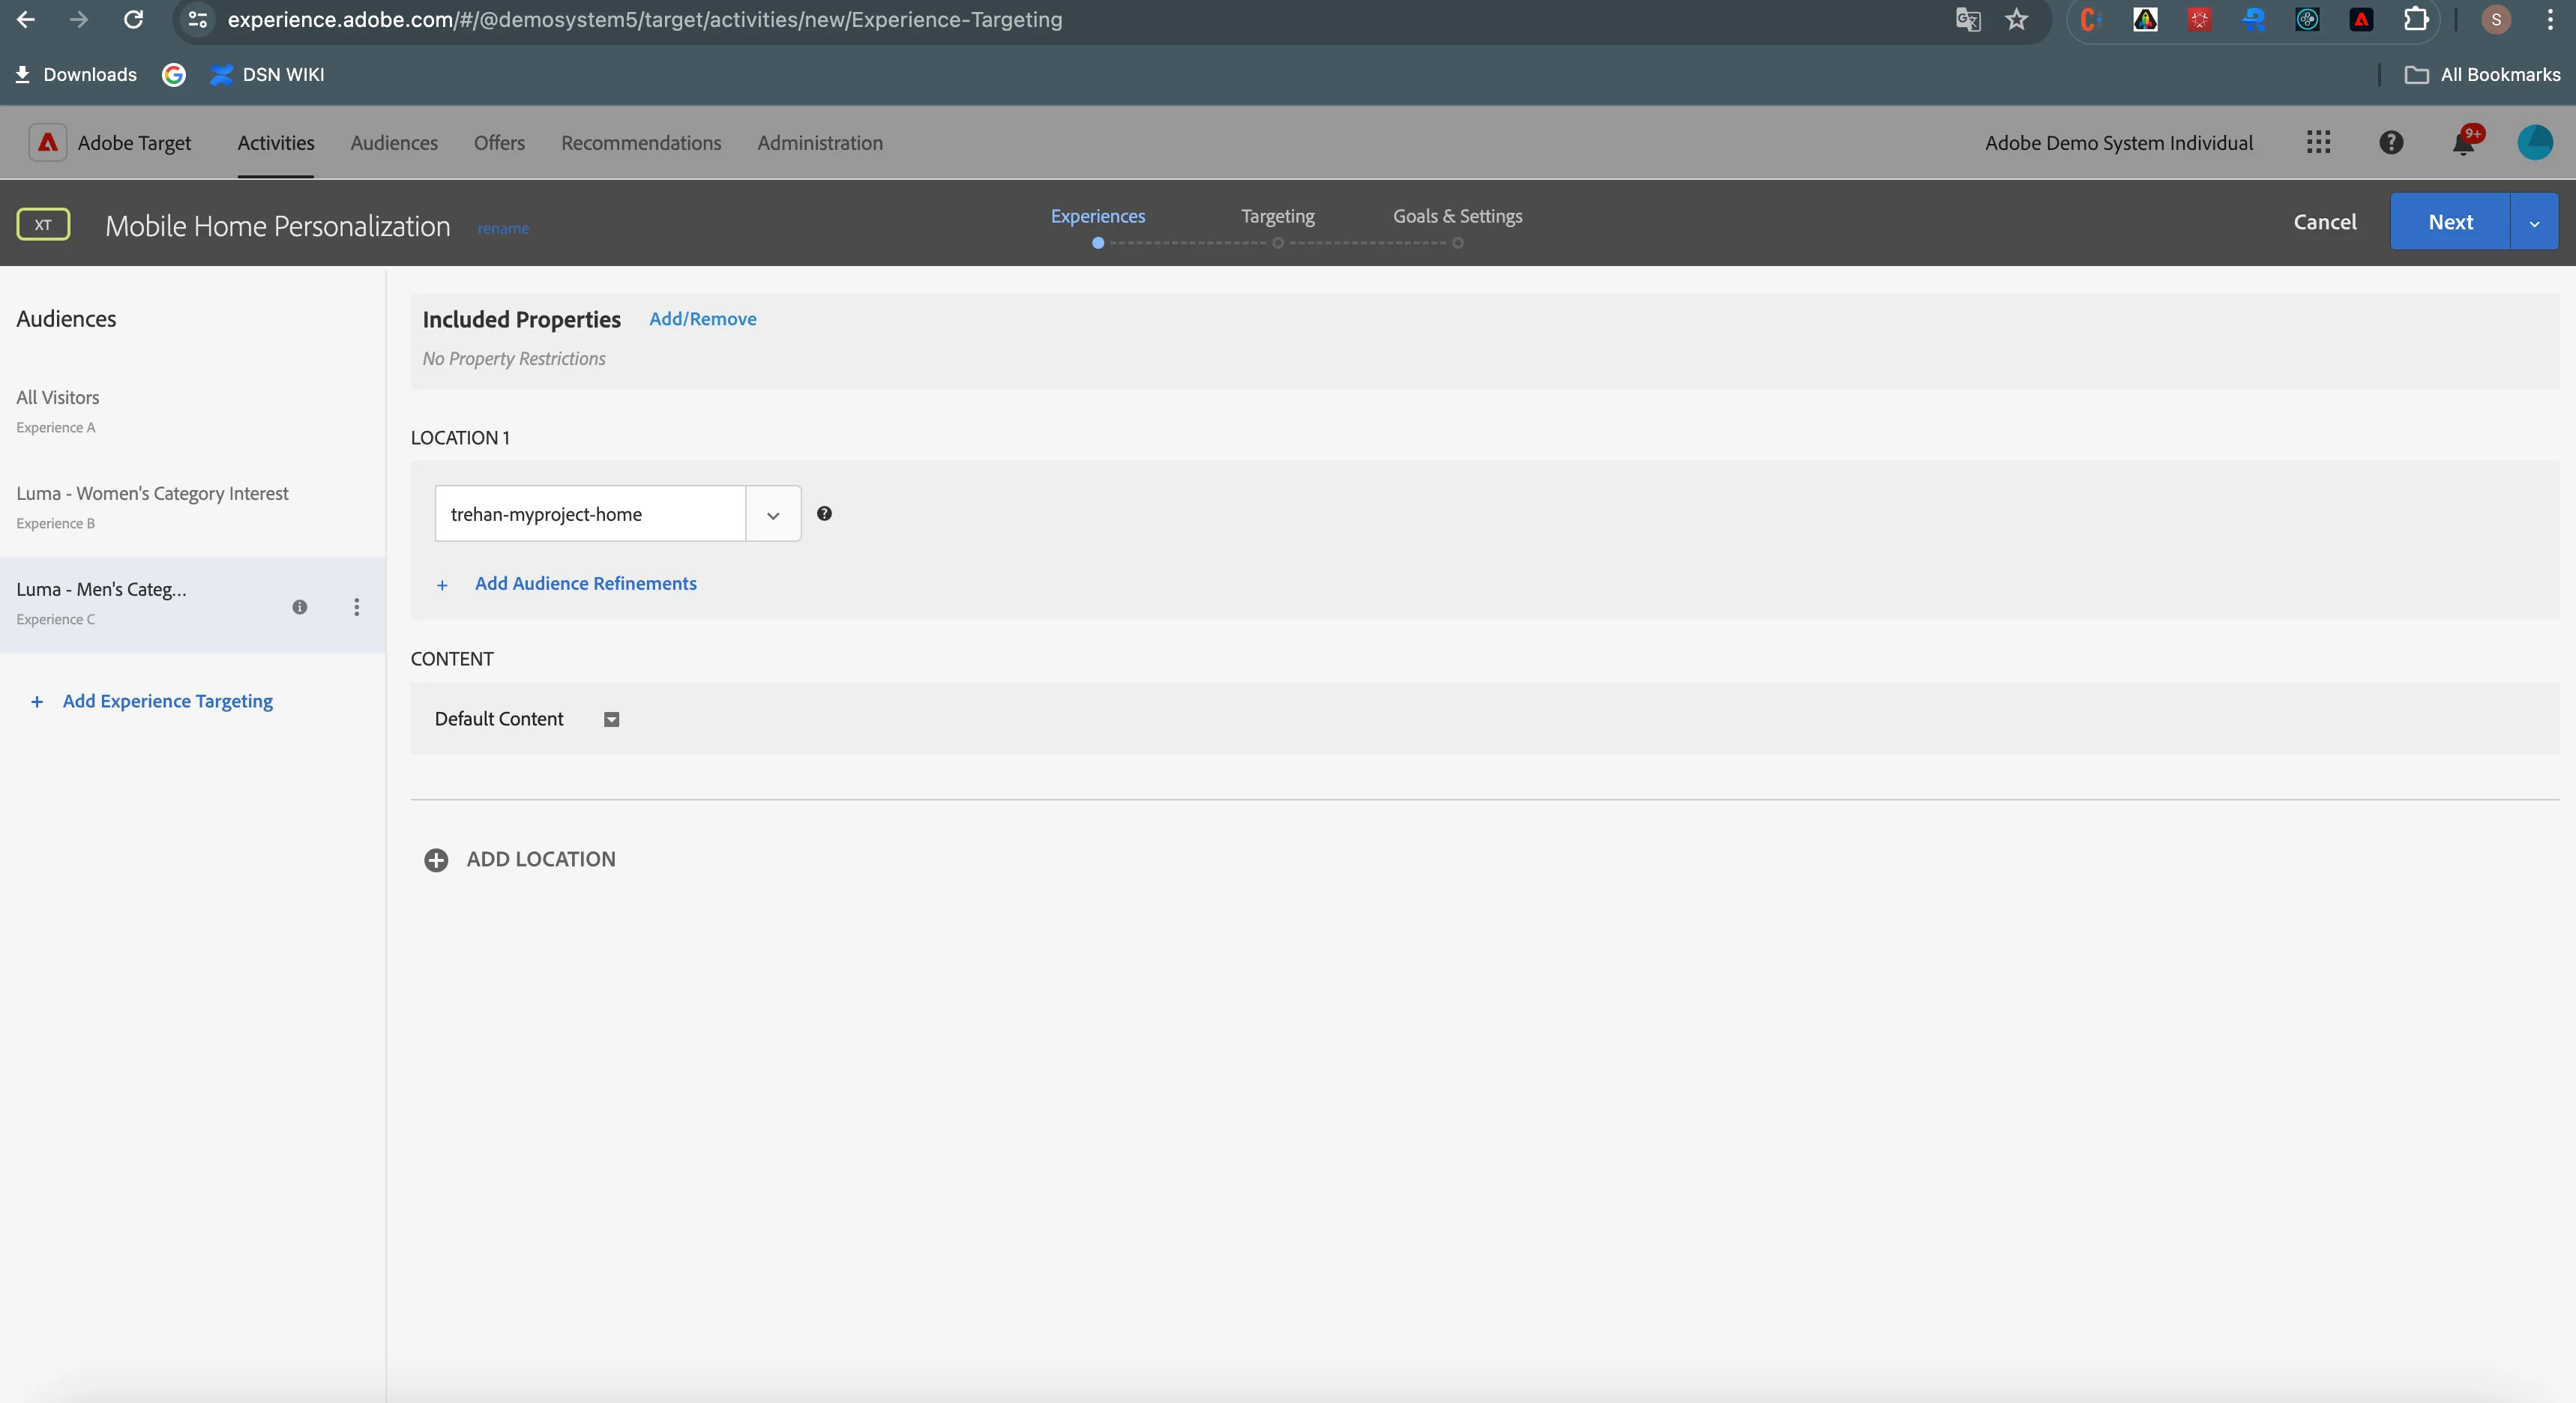Open the DSN WIKI bookmark
The image size is (2576, 1403).
tap(268, 75)
